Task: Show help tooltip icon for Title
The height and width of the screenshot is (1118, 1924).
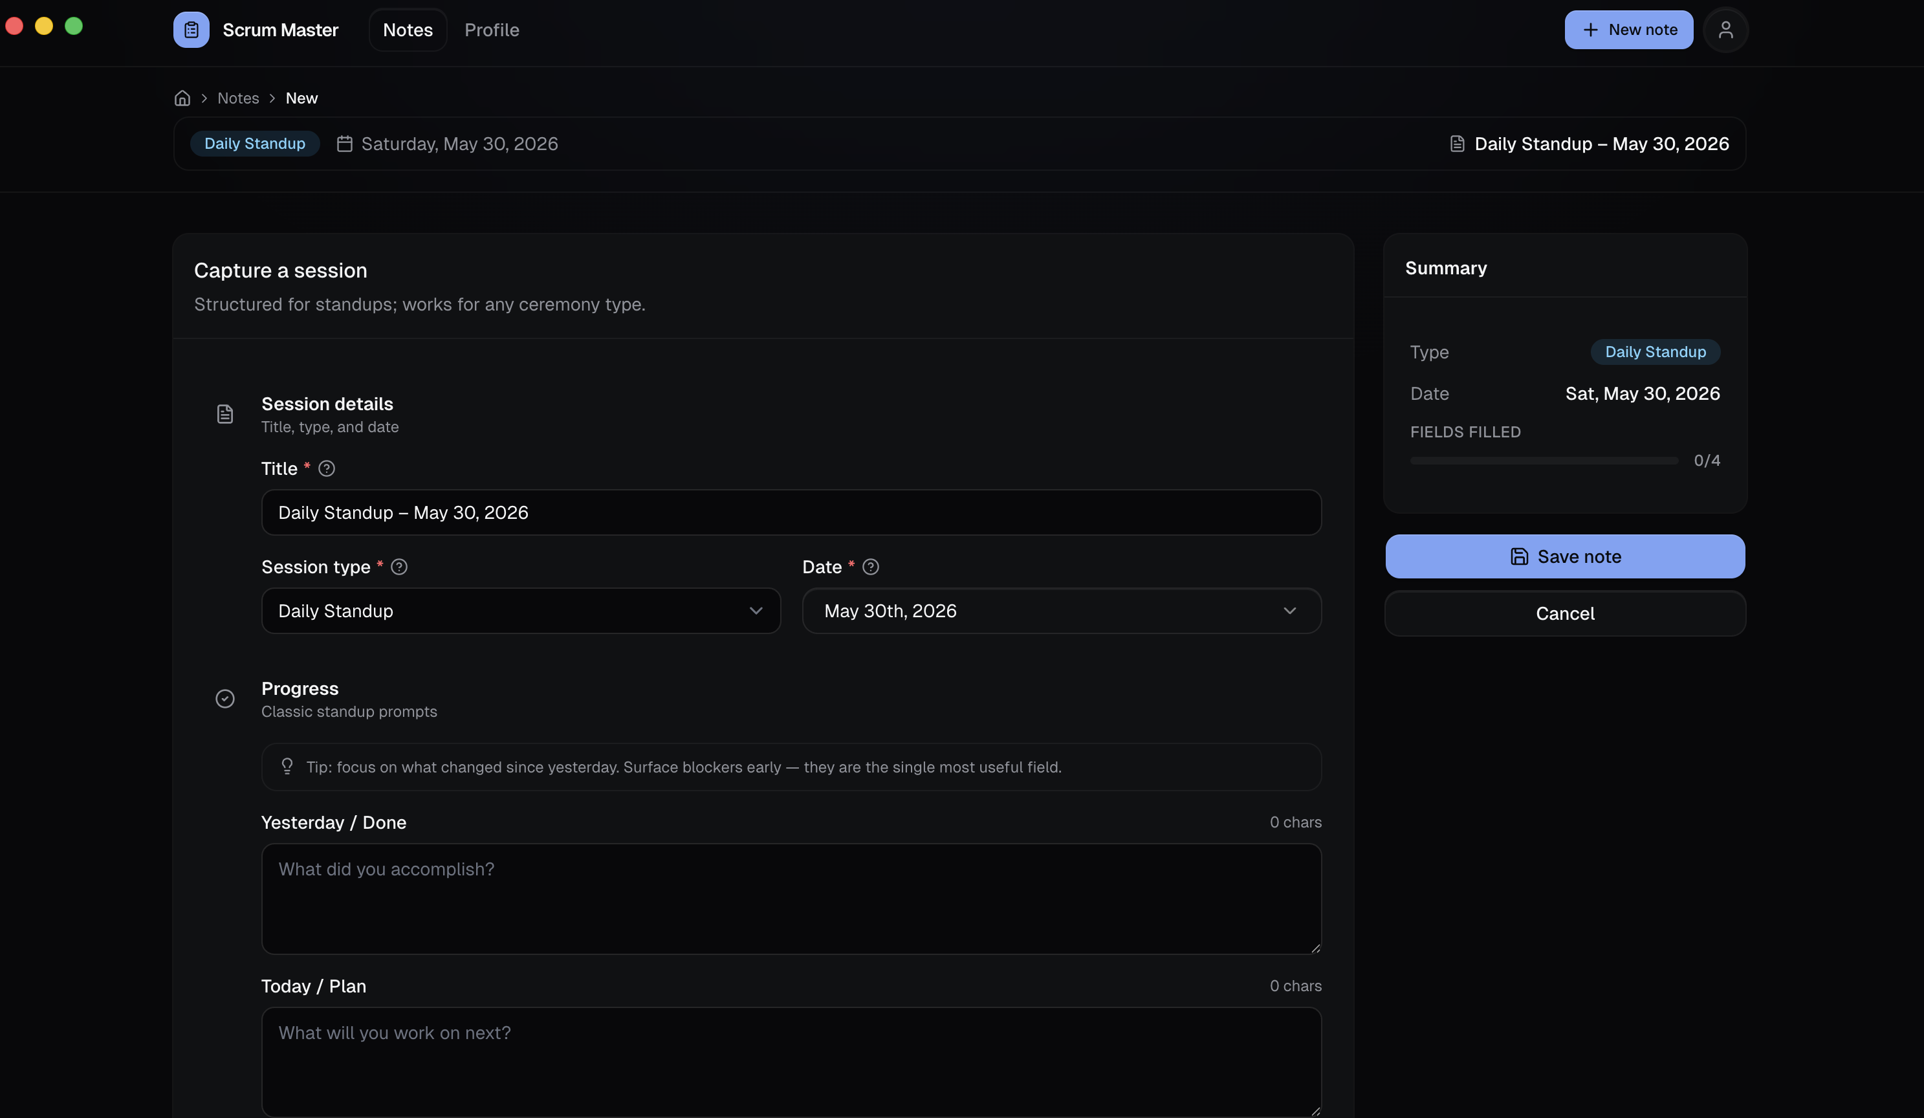Action: click(326, 468)
